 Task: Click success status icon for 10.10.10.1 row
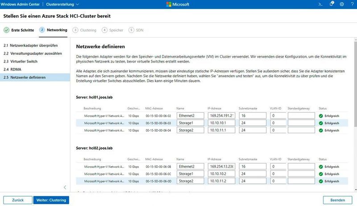coord(321,123)
